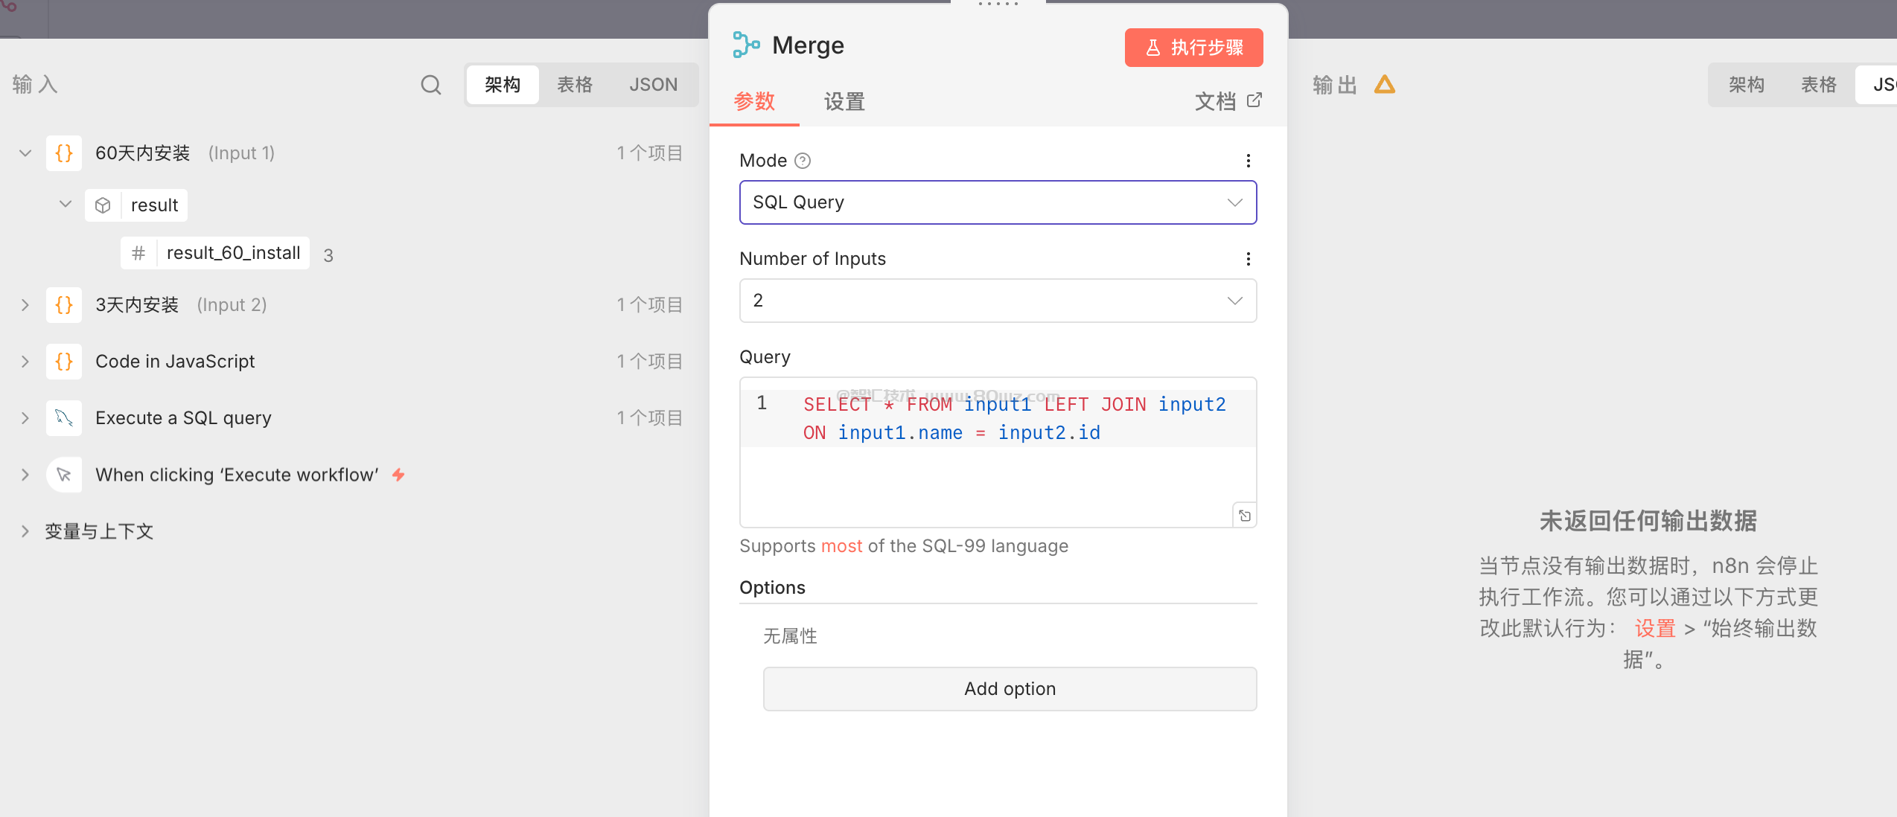The width and height of the screenshot is (1897, 817).
Task: Click the Merge node icon in header
Action: [x=745, y=45]
